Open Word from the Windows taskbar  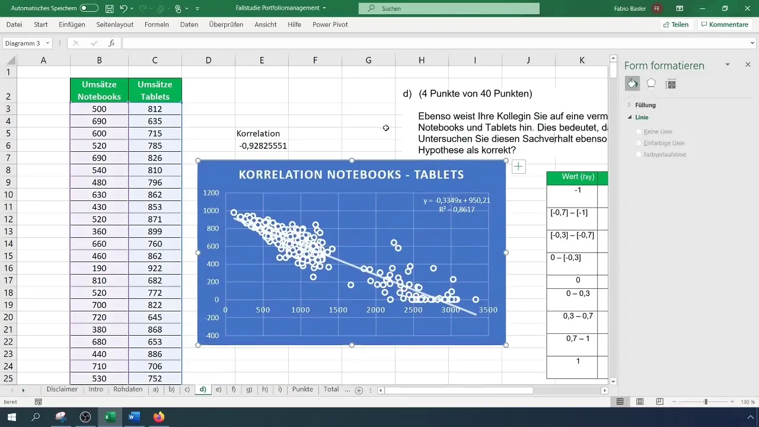pyautogui.click(x=133, y=417)
